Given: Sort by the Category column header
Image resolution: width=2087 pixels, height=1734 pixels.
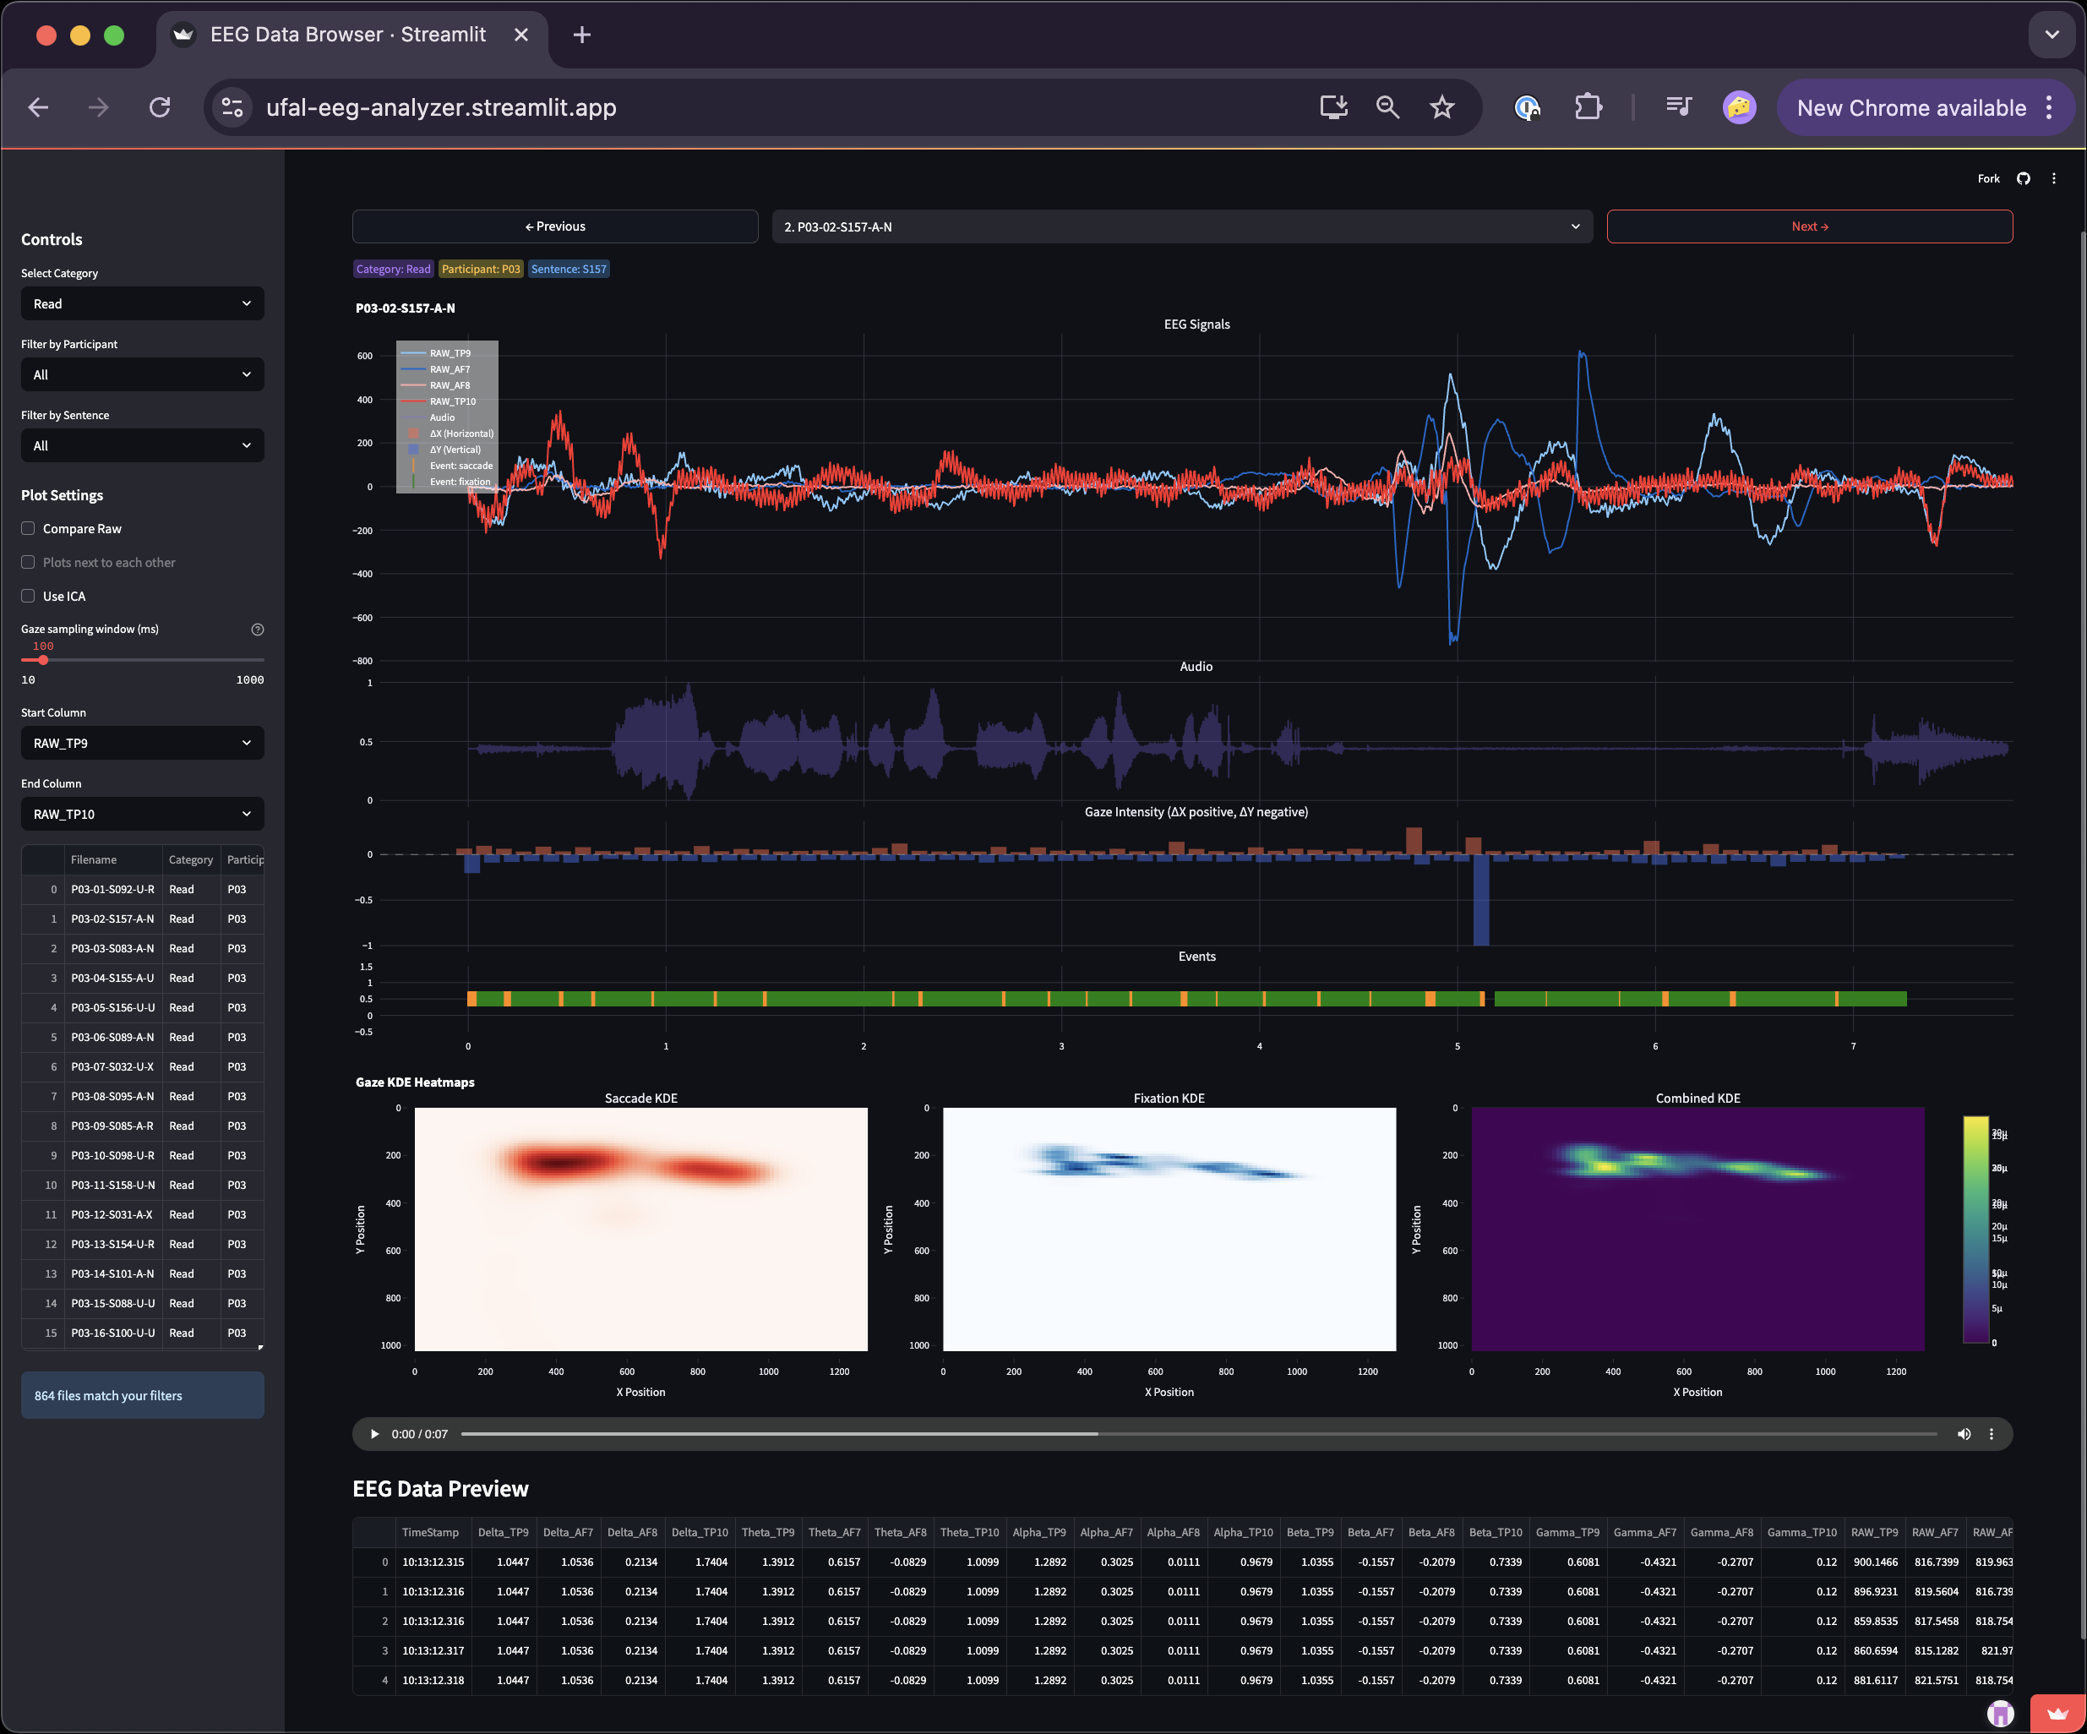Looking at the screenshot, I should tap(191, 859).
